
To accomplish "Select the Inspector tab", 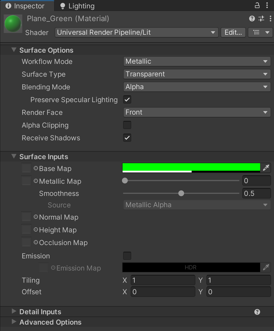I will [x=27, y=5].
